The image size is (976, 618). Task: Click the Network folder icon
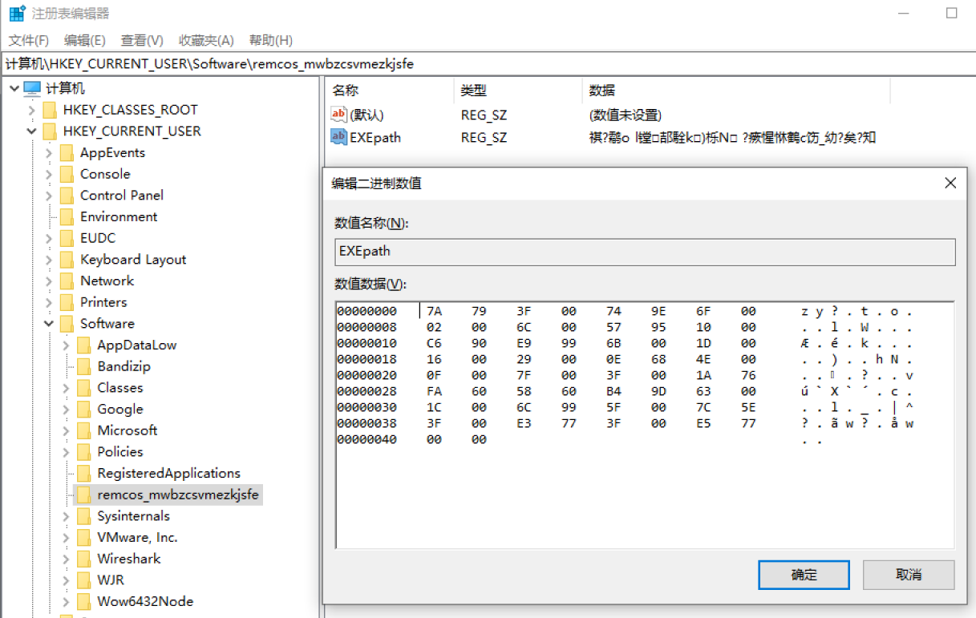click(x=67, y=281)
